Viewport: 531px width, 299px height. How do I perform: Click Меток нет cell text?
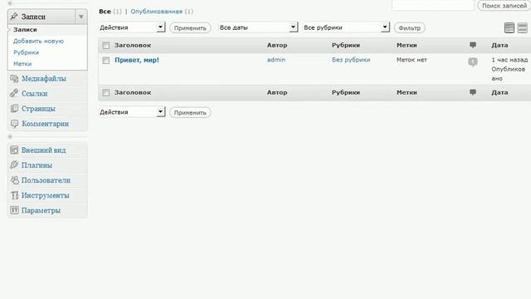(412, 60)
